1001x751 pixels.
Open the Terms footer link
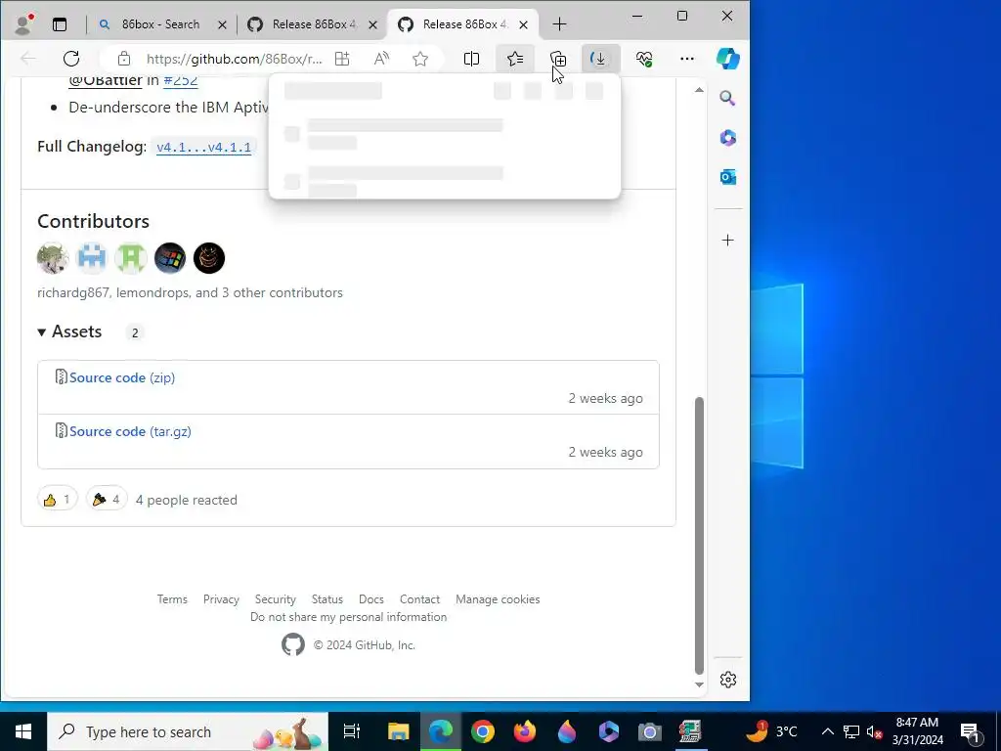(x=172, y=599)
